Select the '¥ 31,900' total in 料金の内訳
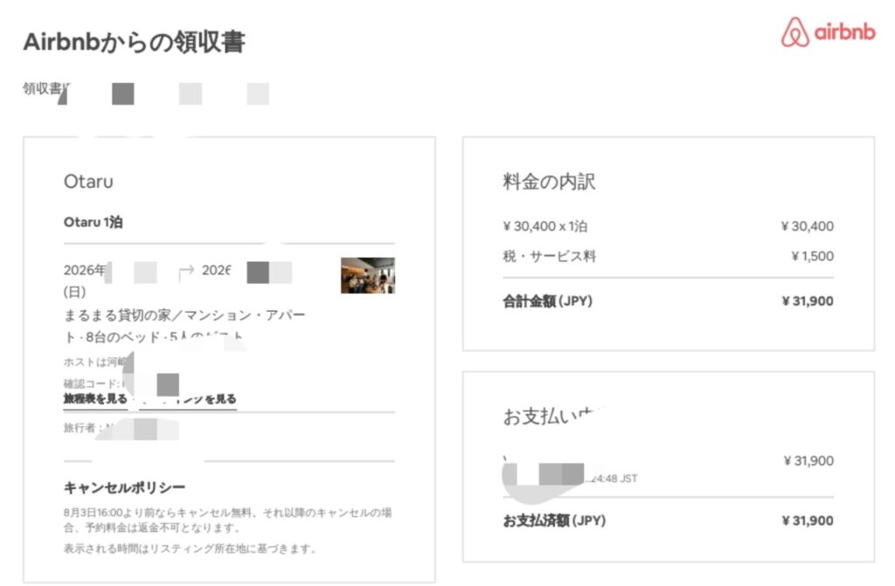895x586 pixels. (808, 300)
